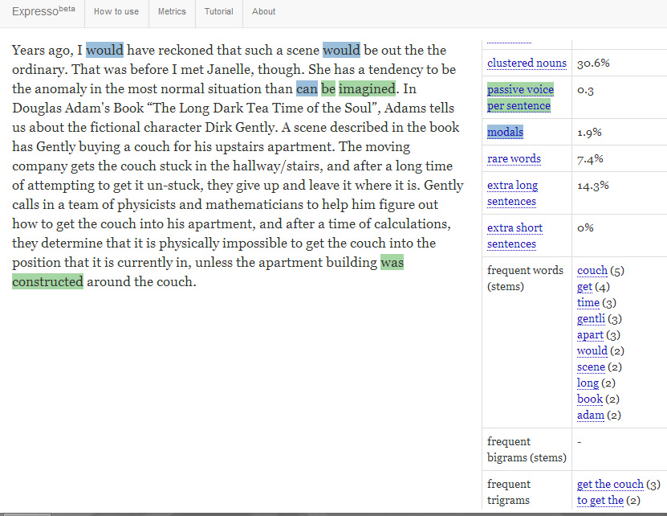The height and width of the screenshot is (516, 667).
Task: Toggle the modals metric highlight
Action: pos(505,132)
